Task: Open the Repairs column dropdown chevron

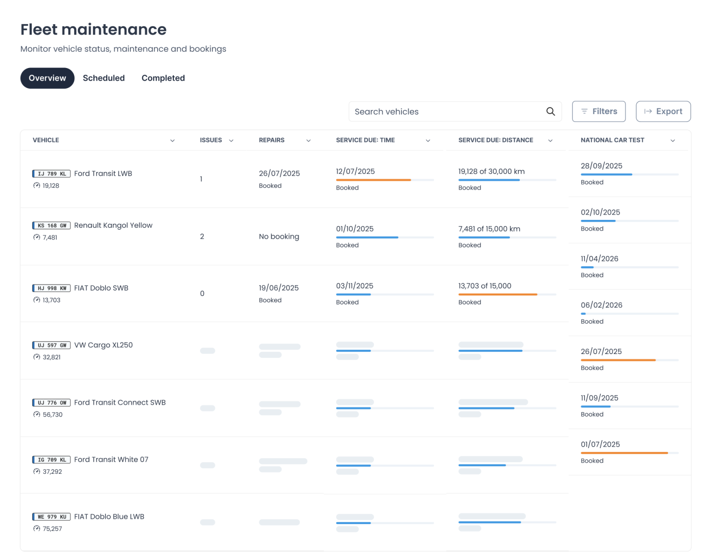Action: [308, 141]
